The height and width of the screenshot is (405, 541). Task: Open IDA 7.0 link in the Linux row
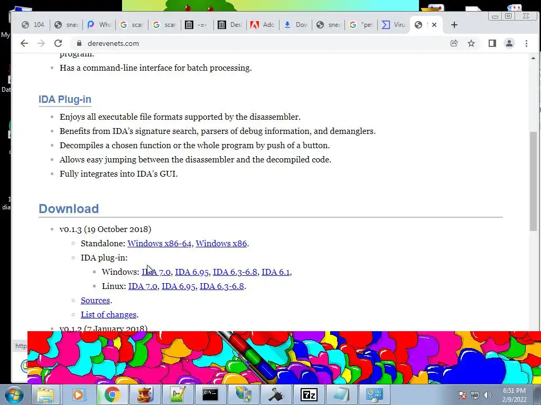[143, 286]
